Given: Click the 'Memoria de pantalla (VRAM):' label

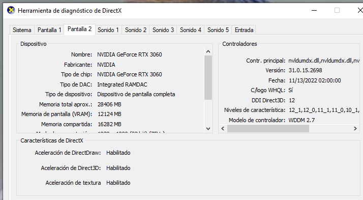Looking at the screenshot, I should point(57,115).
